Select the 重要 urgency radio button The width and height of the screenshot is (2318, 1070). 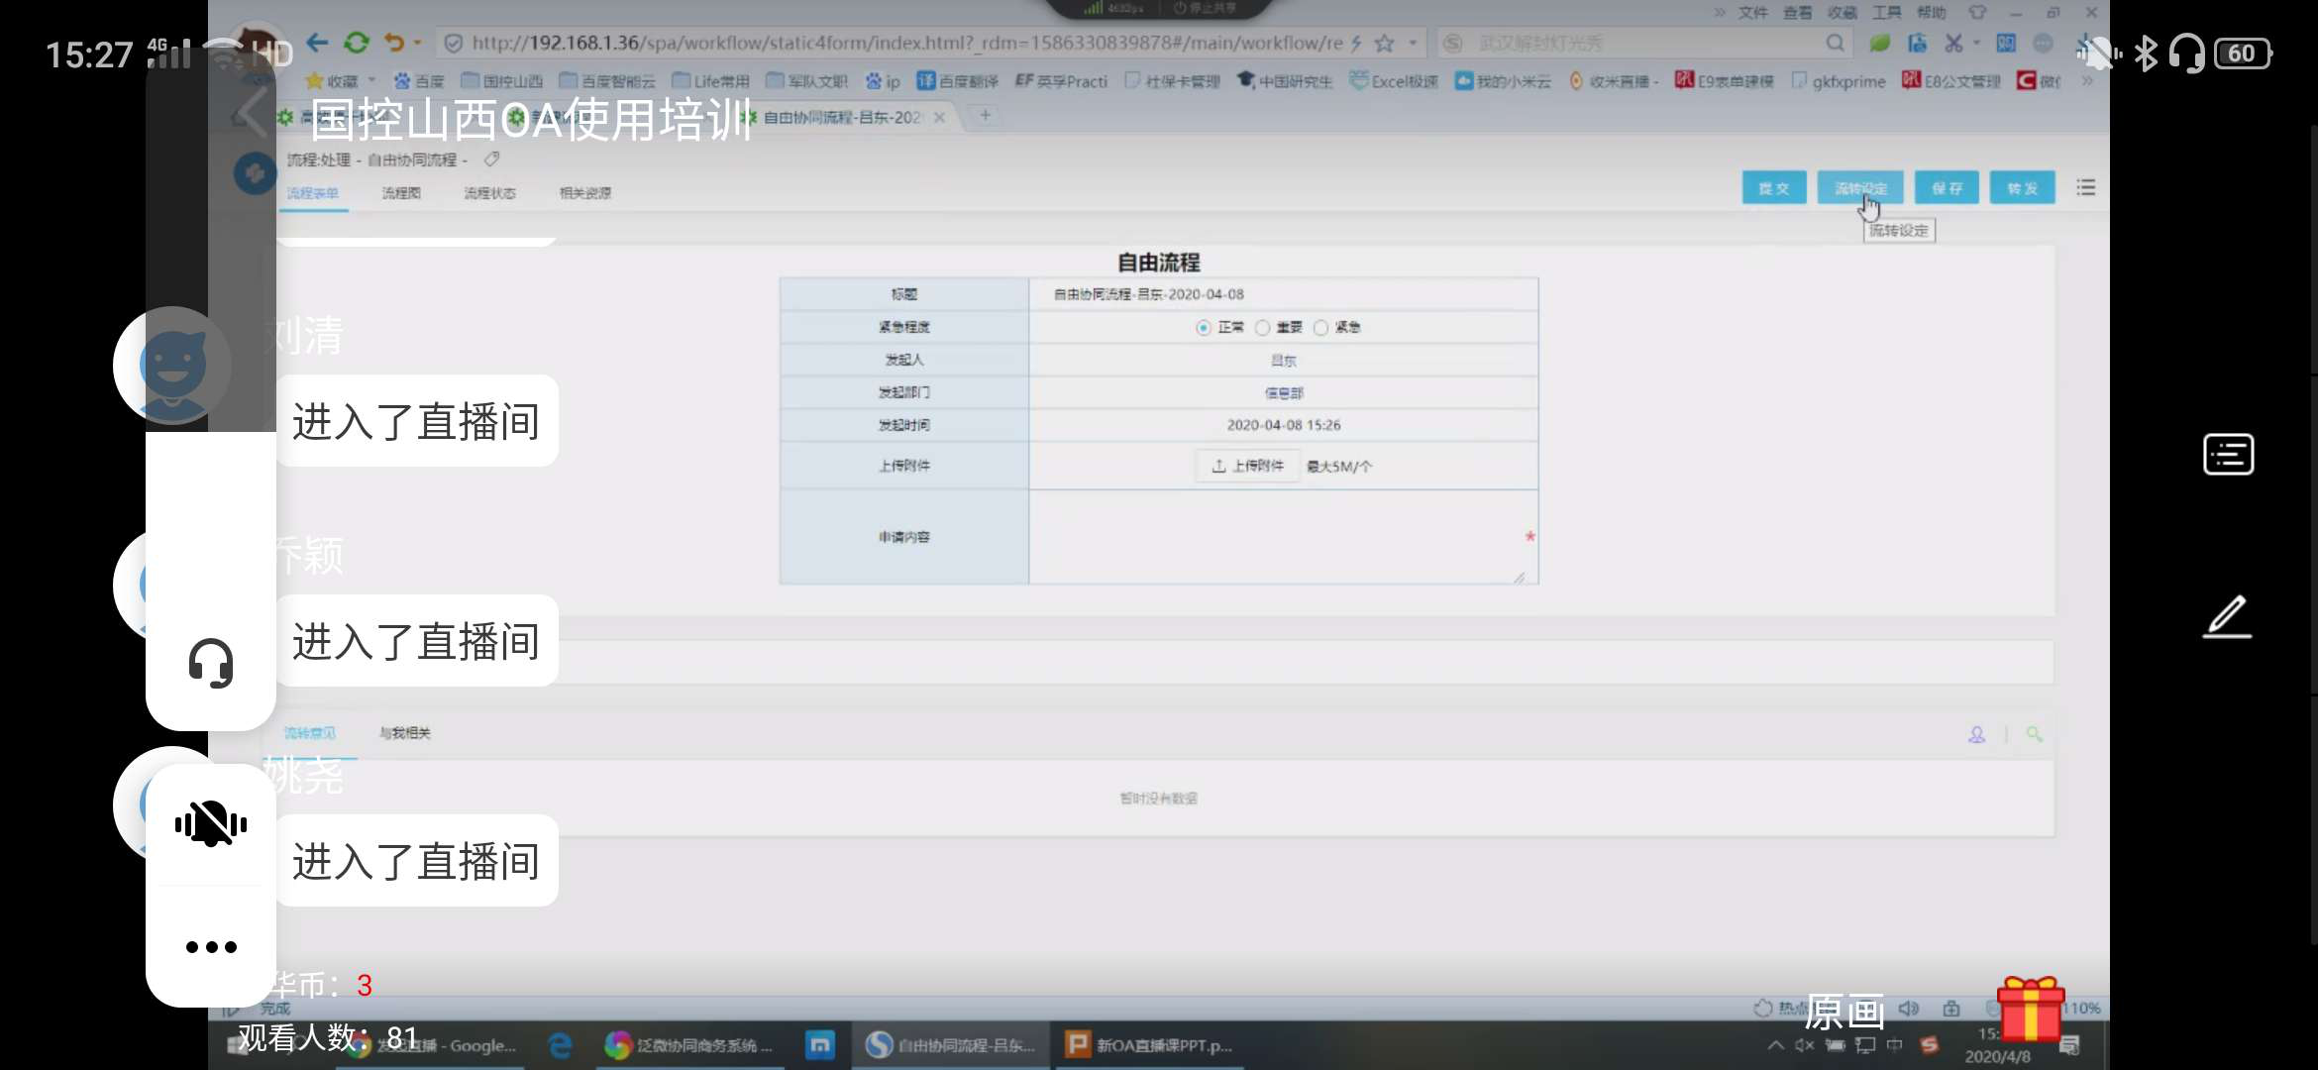coord(1262,328)
